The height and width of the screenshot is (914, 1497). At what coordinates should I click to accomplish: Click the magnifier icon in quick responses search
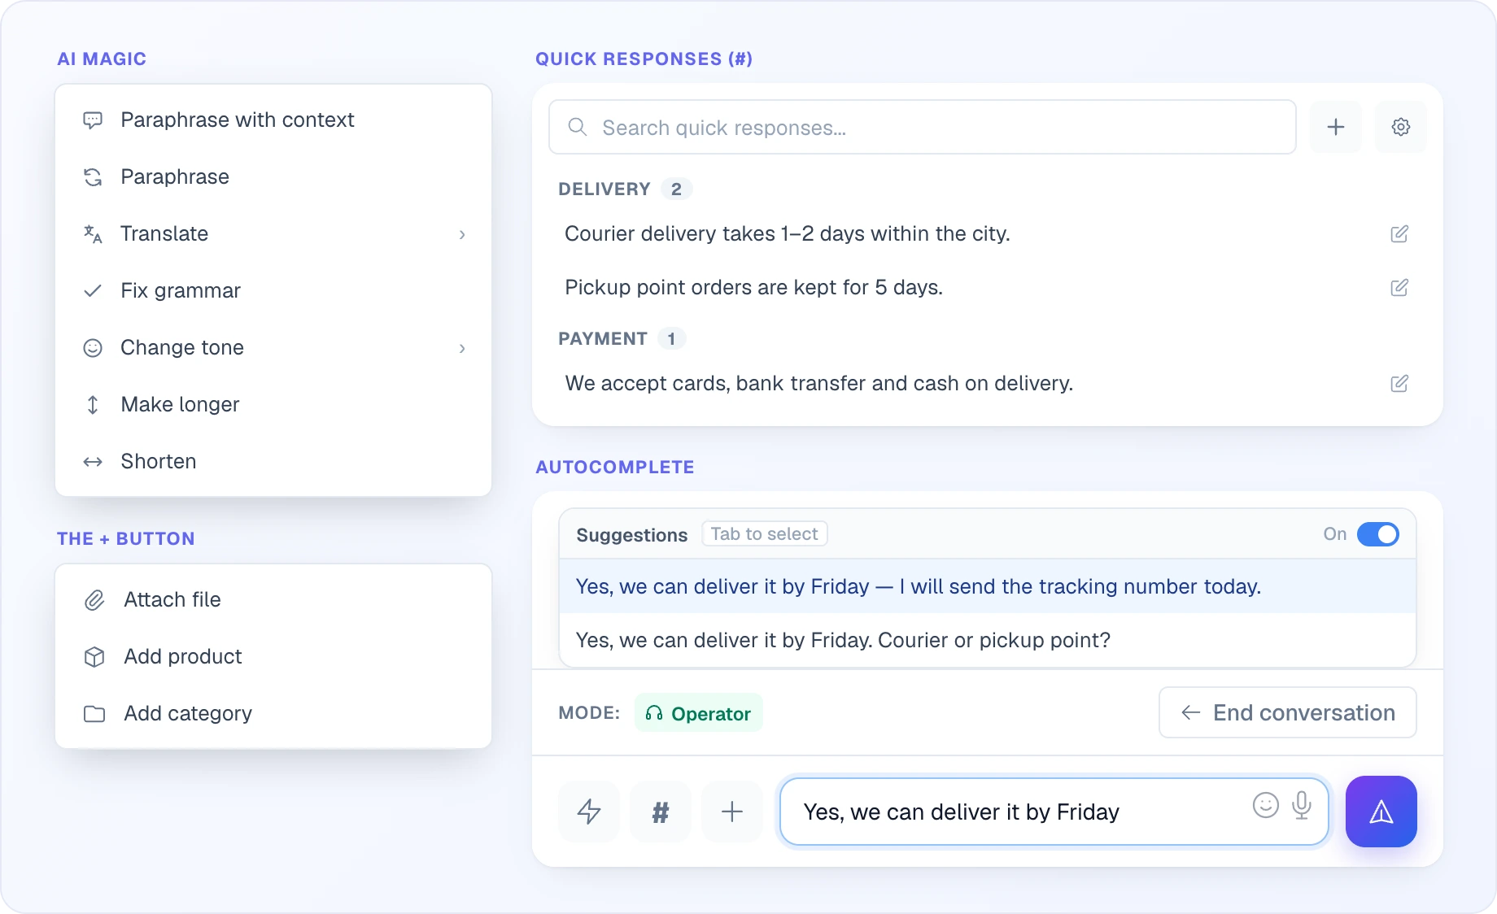pos(578,127)
